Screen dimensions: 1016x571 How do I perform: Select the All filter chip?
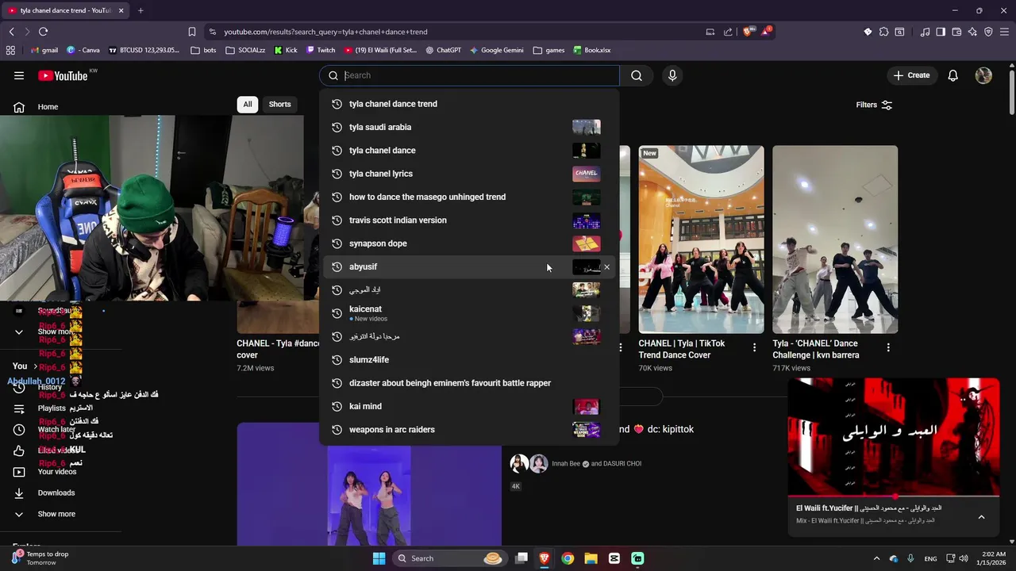(x=248, y=104)
